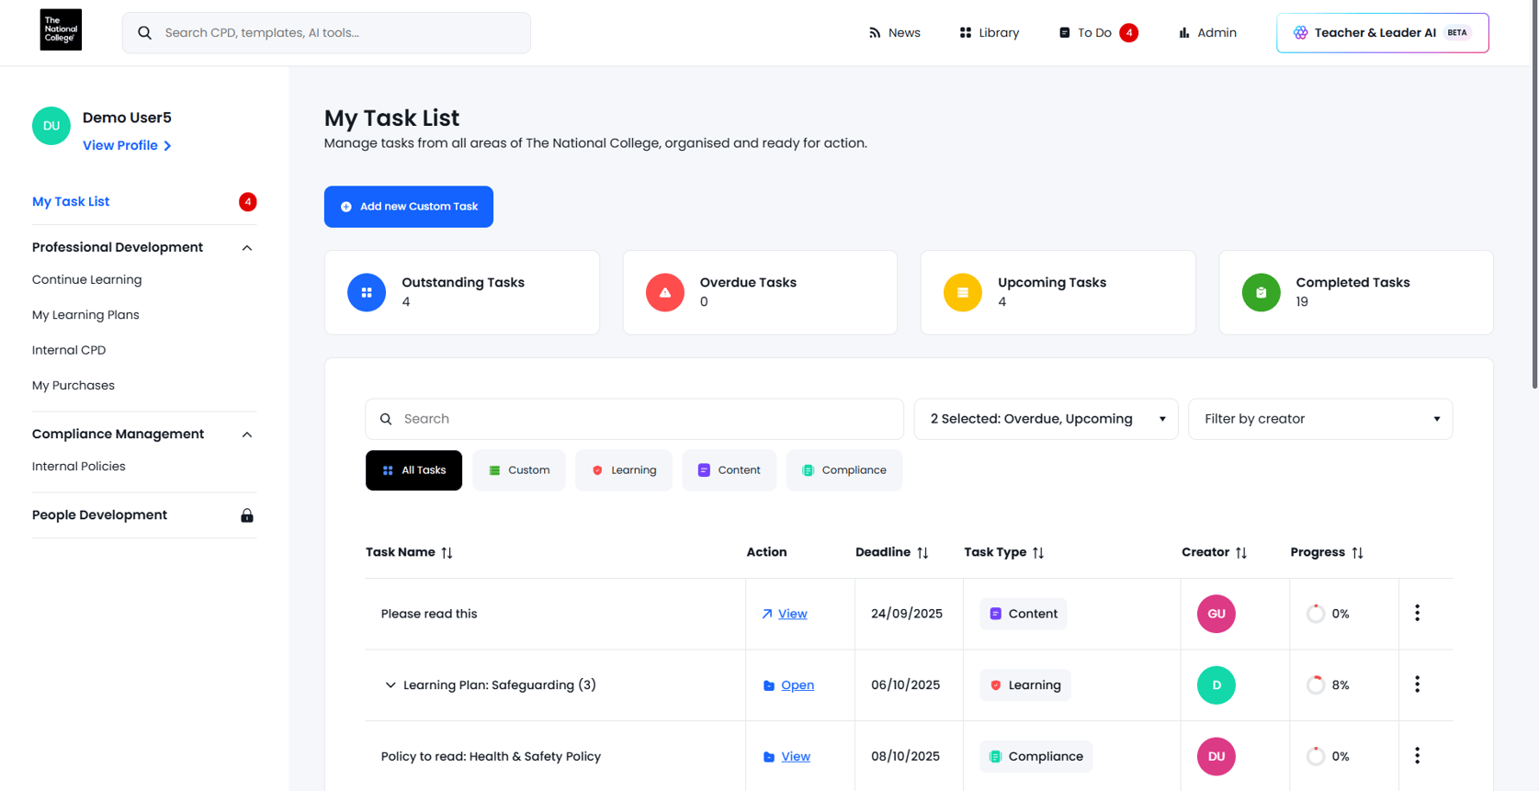The width and height of the screenshot is (1539, 791).
Task: Open three-dot menu for Please read this
Action: point(1417,613)
